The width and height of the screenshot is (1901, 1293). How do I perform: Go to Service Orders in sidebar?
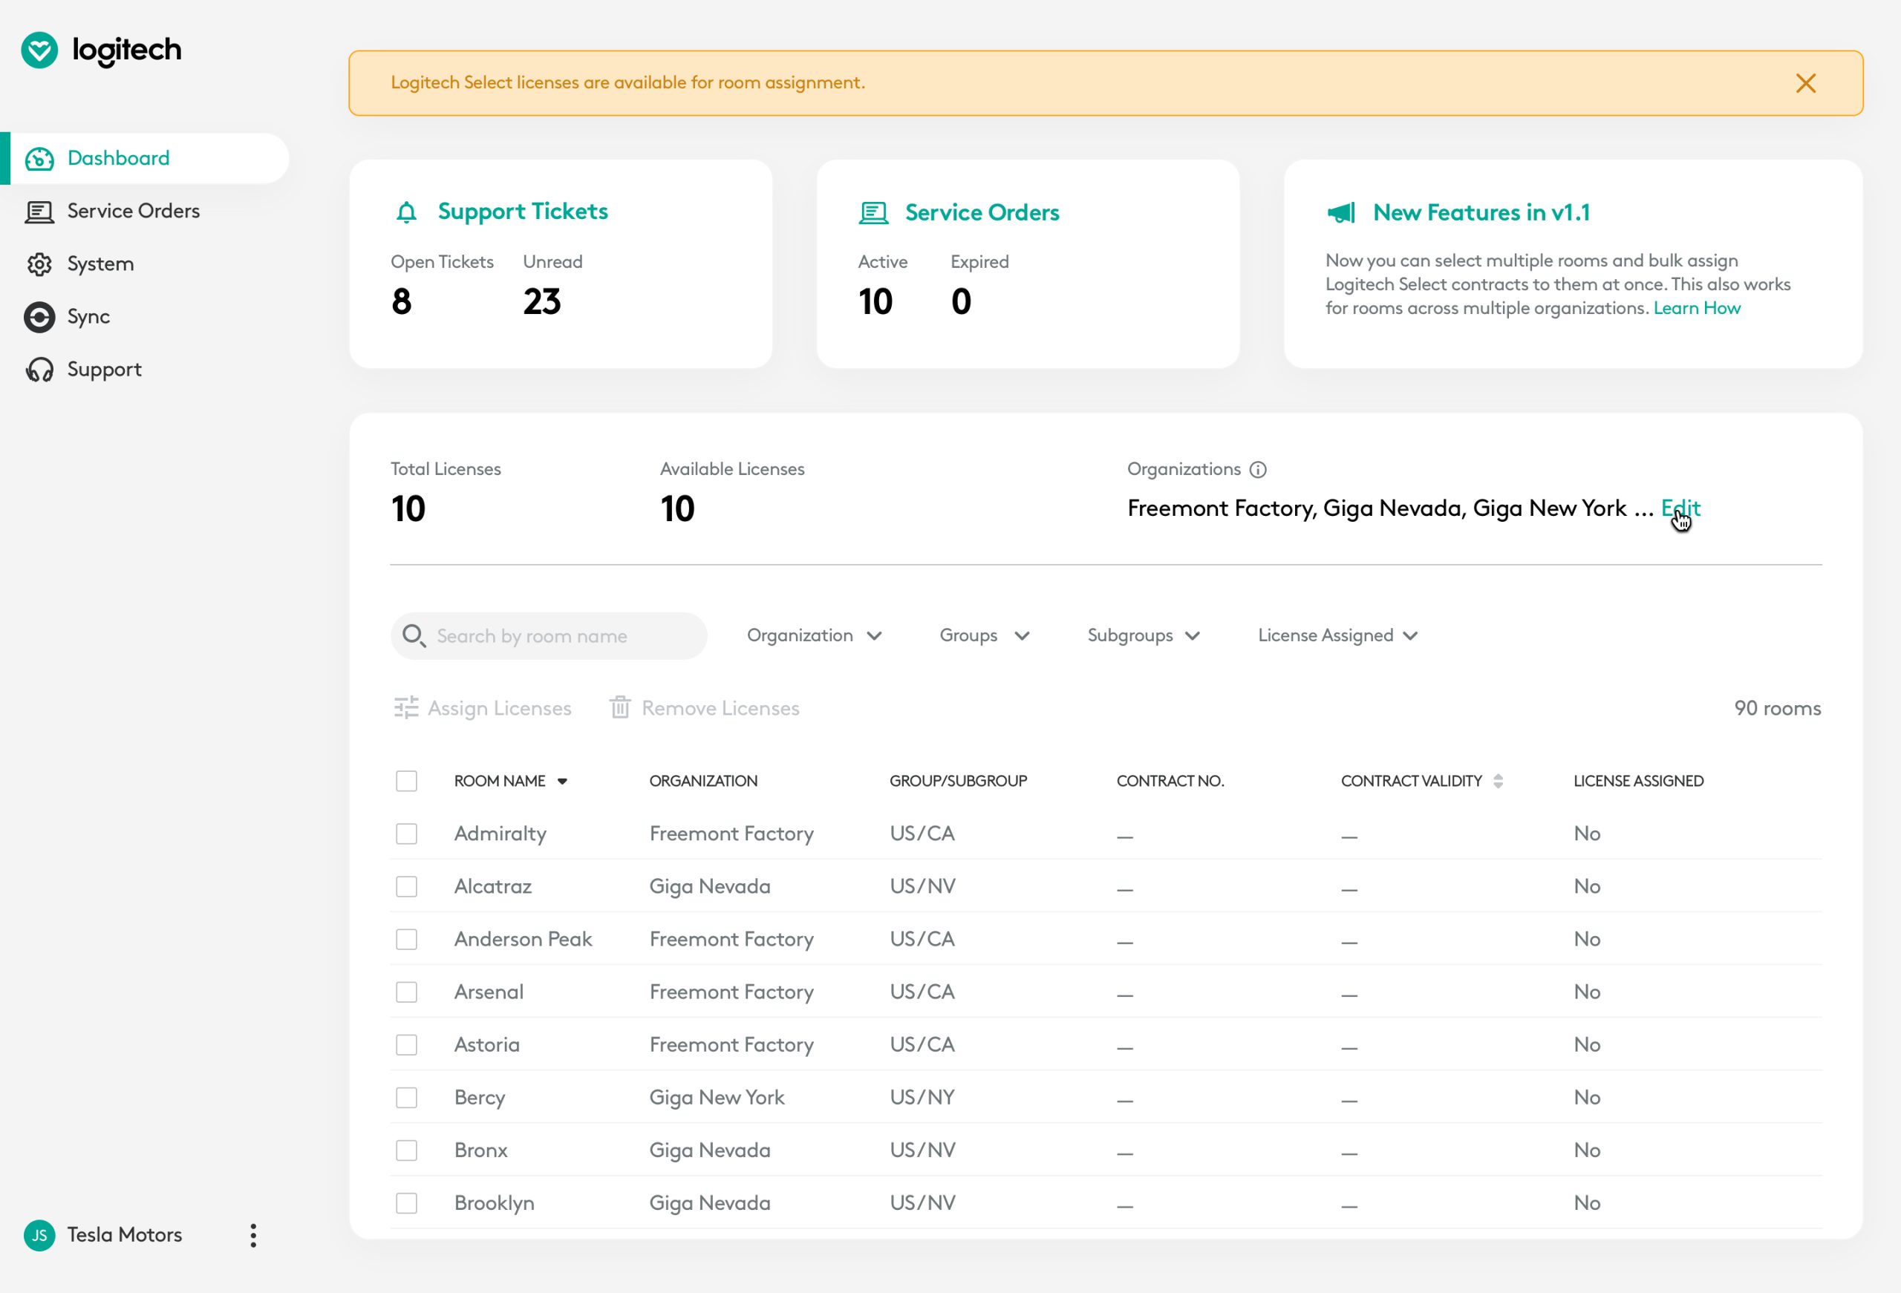click(x=134, y=211)
